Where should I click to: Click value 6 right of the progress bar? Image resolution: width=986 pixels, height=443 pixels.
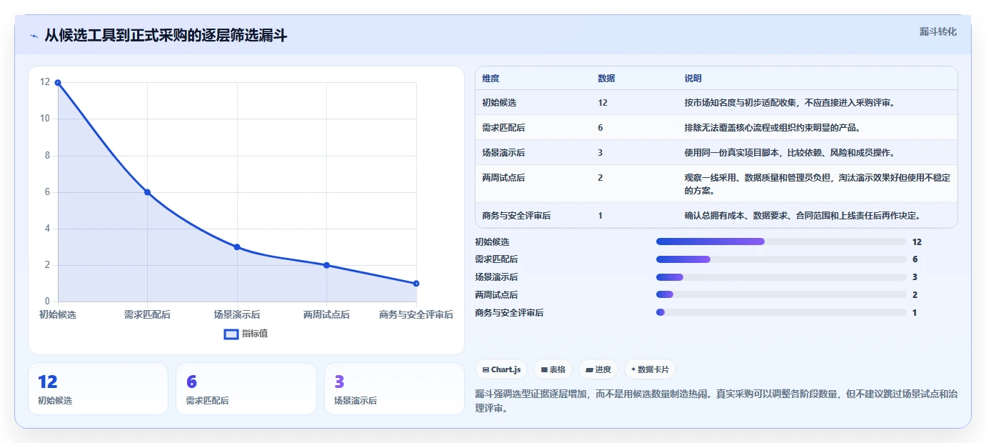point(915,259)
